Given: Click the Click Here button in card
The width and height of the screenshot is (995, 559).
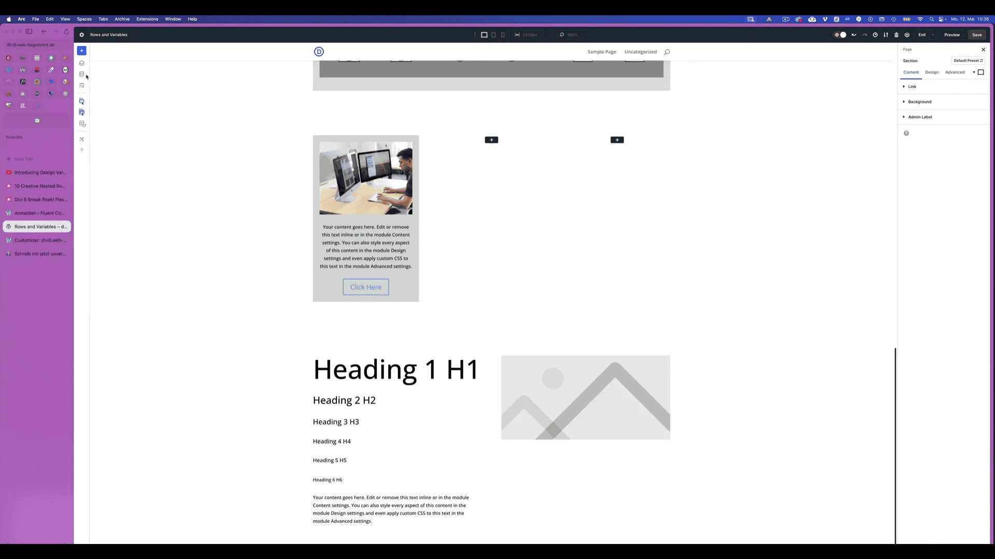Looking at the screenshot, I should click(x=365, y=287).
